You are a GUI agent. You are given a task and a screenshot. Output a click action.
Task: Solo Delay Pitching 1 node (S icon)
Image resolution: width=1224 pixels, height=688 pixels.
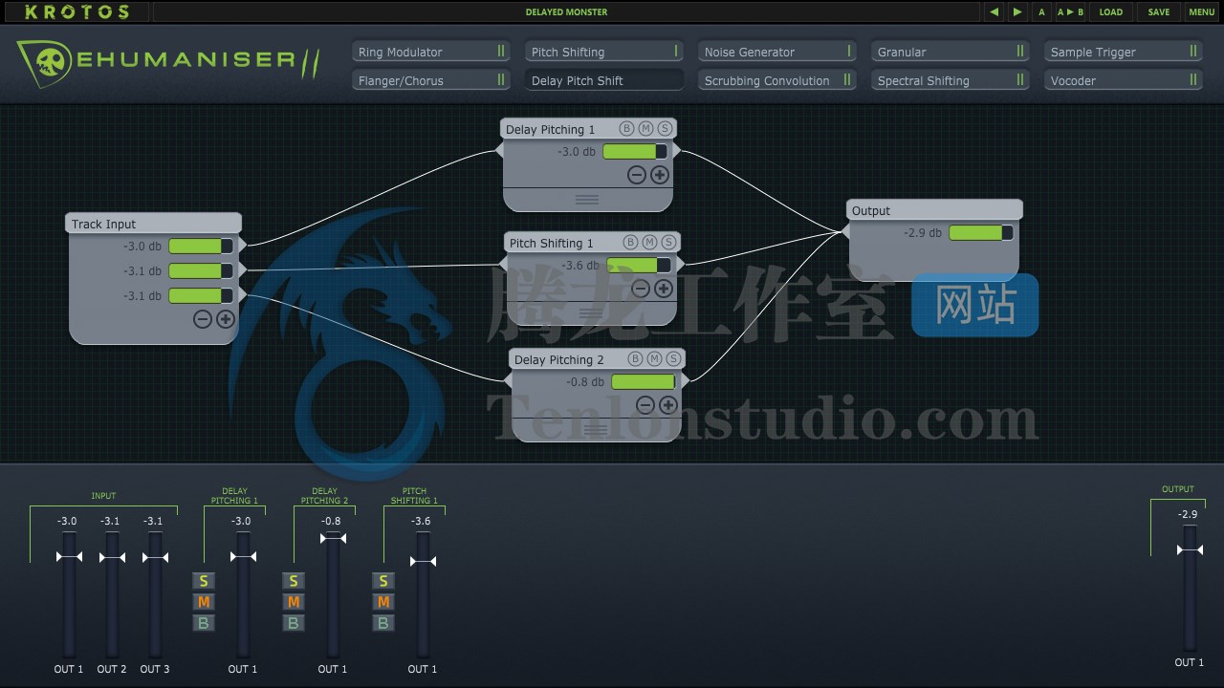click(665, 128)
